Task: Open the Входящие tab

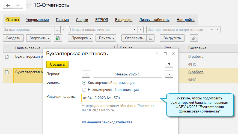Action: (x=124, y=20)
